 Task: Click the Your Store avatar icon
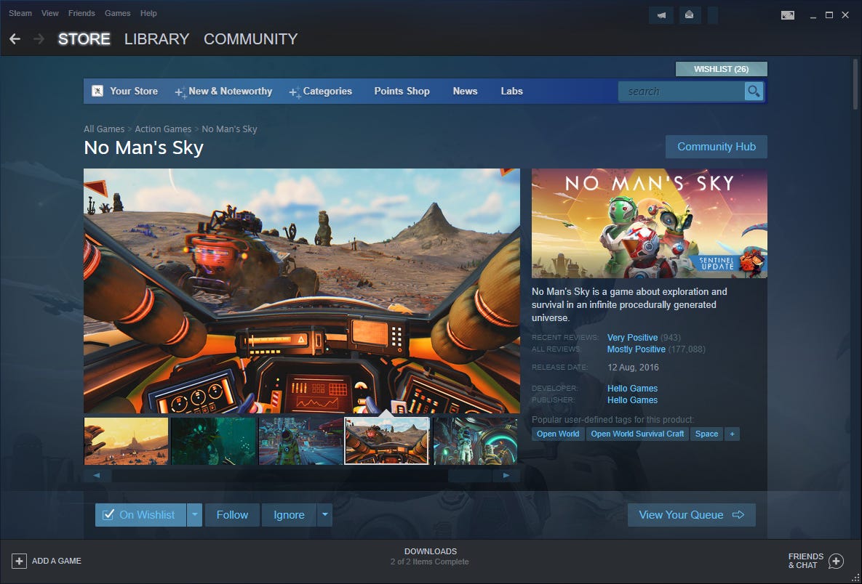coord(97,91)
